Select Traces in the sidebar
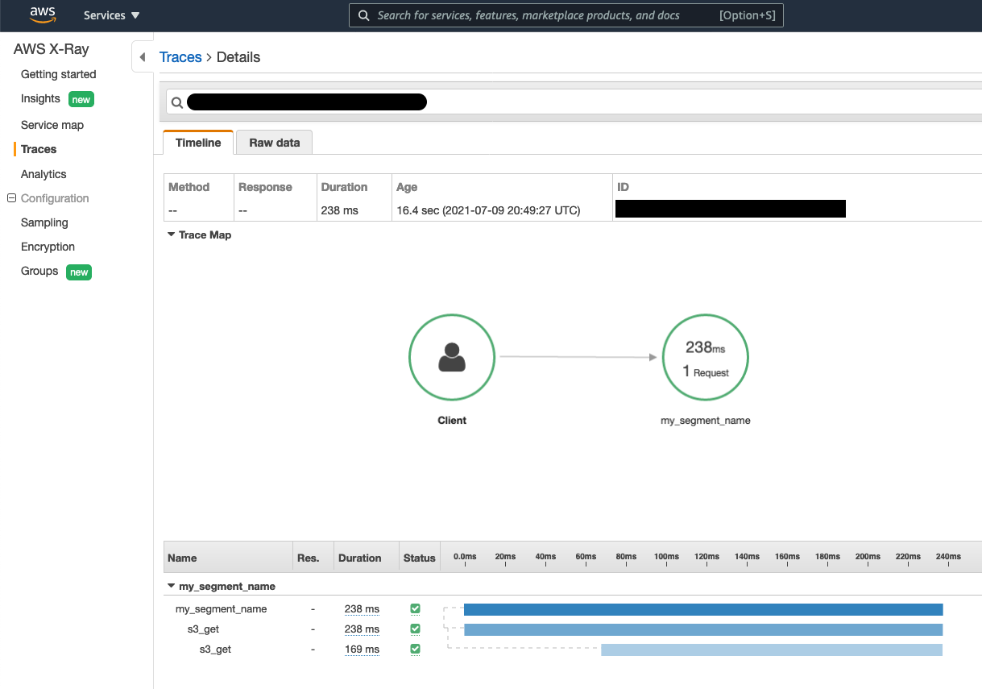982x689 pixels. [x=39, y=149]
